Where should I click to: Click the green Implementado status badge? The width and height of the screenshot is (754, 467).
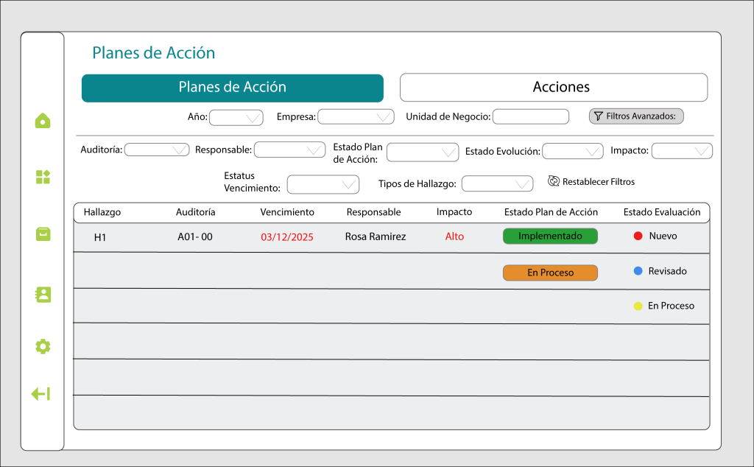coord(550,236)
